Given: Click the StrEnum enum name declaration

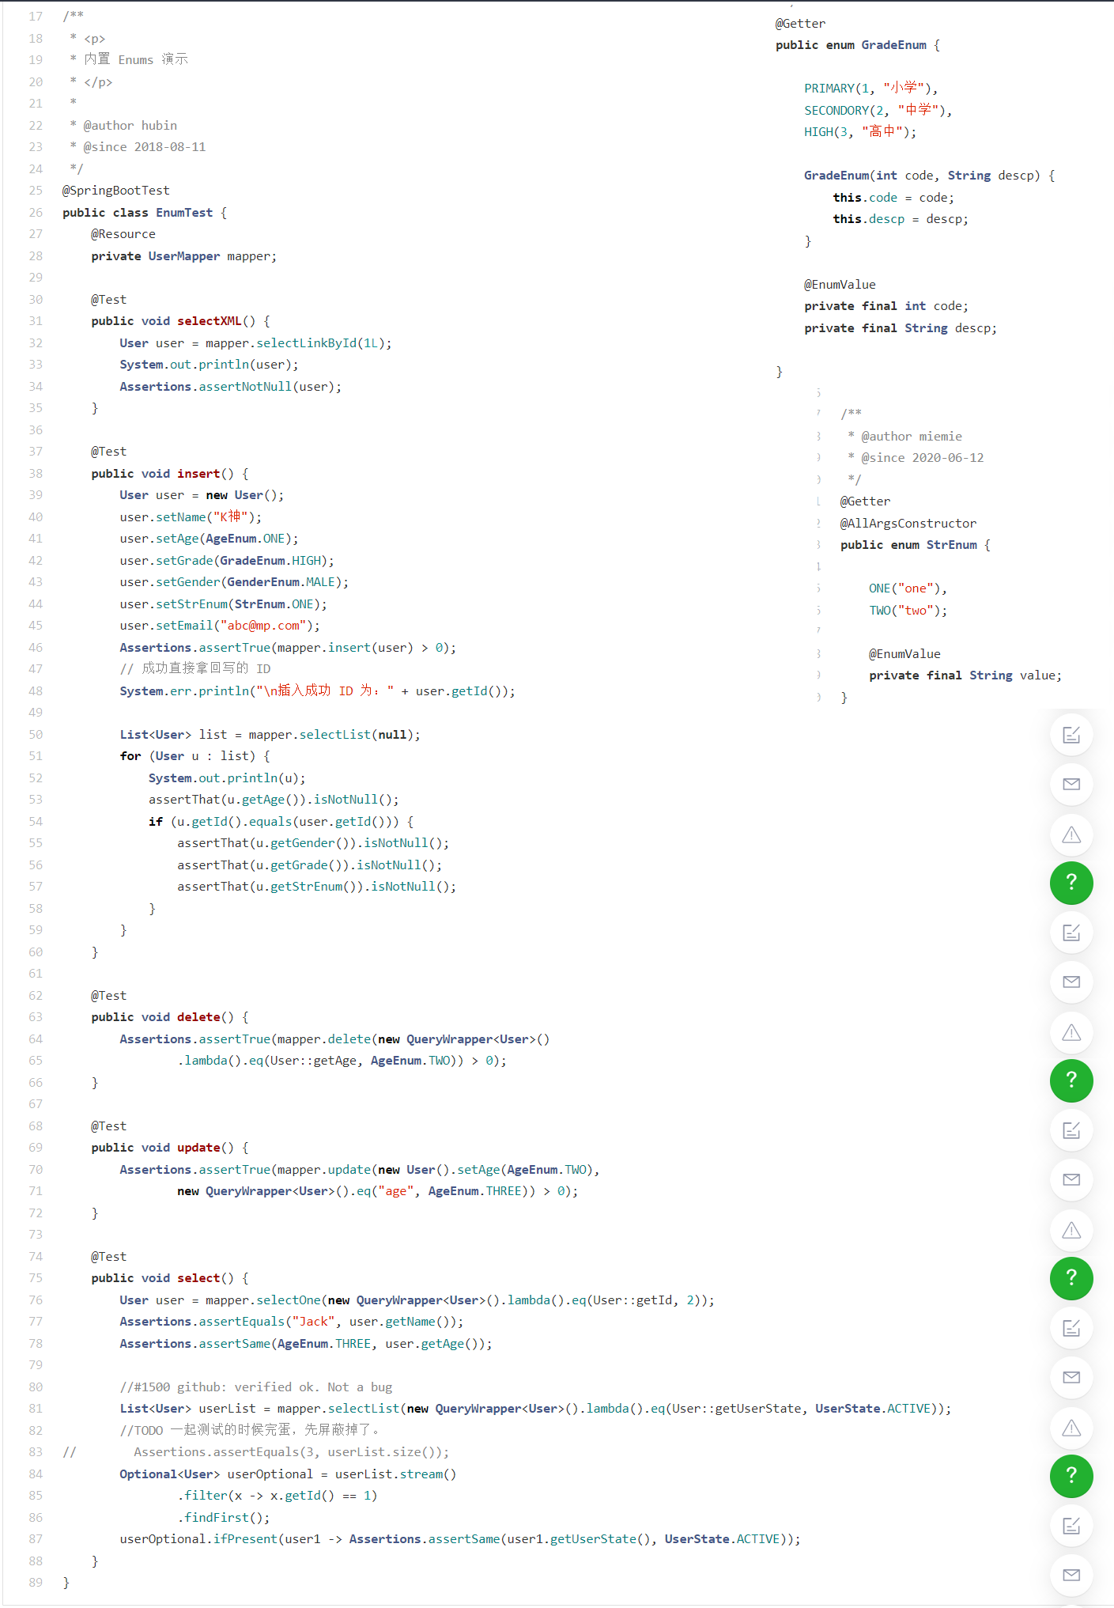Looking at the screenshot, I should coord(952,545).
